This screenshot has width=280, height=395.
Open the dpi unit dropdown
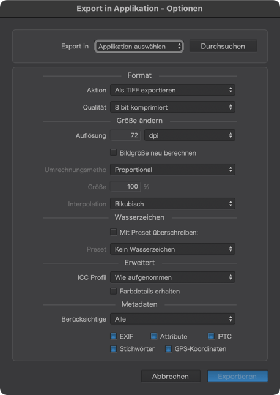tap(190, 135)
